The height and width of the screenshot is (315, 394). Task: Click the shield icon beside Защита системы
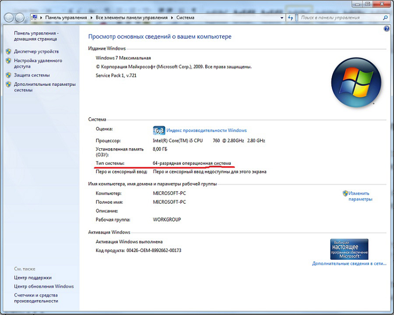point(9,75)
